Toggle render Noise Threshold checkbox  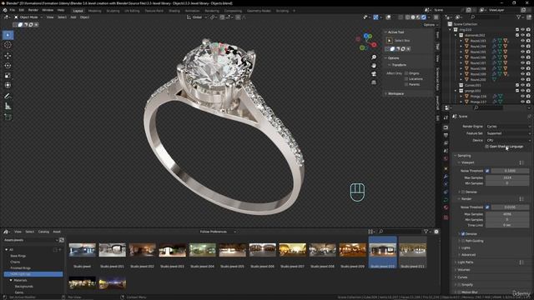[x=487, y=207]
